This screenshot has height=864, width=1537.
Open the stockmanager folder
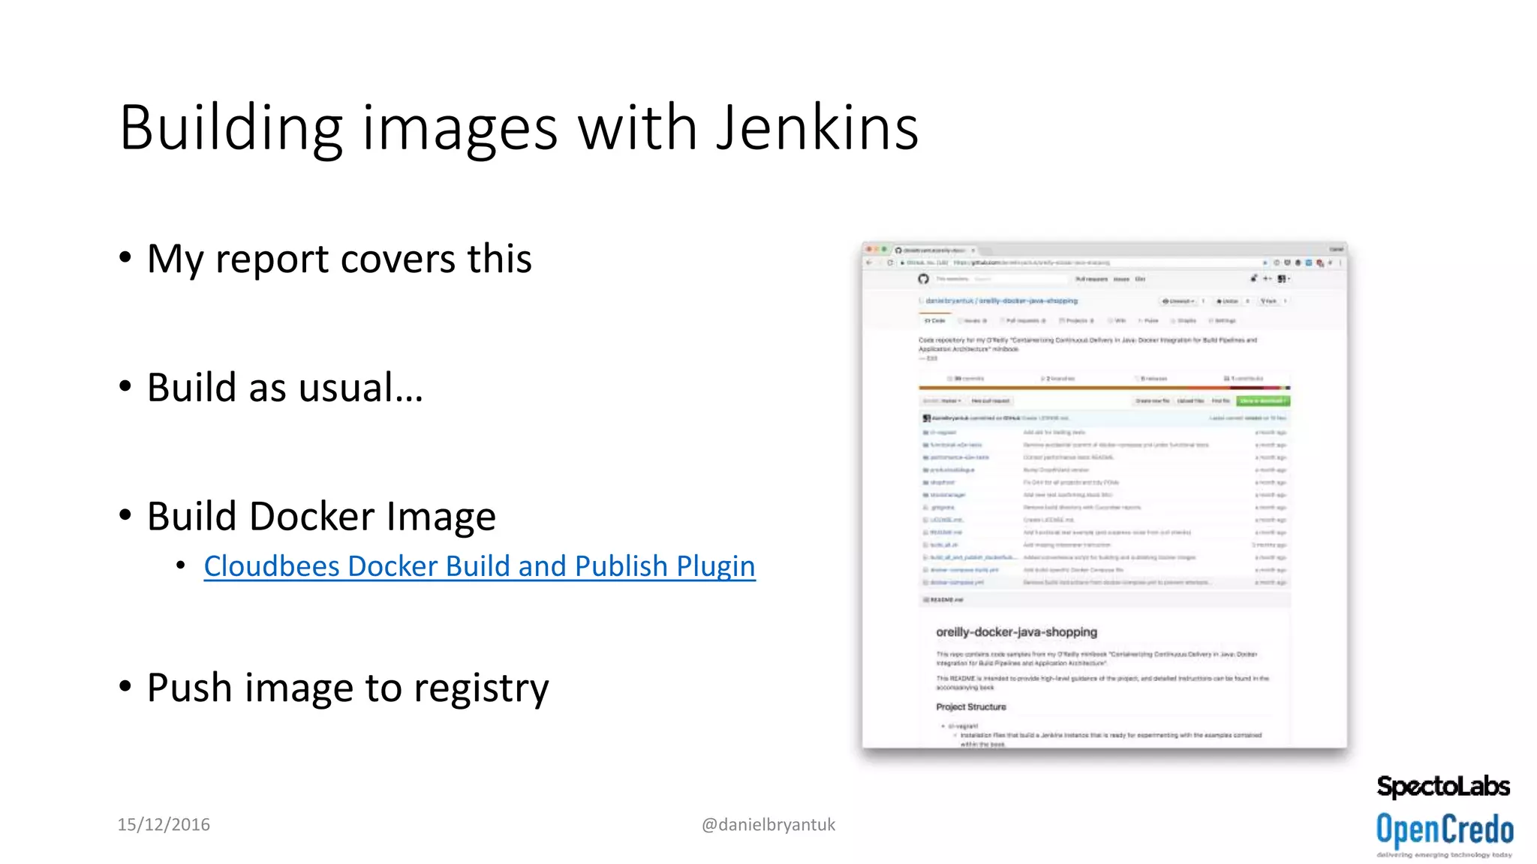pyautogui.click(x=948, y=495)
